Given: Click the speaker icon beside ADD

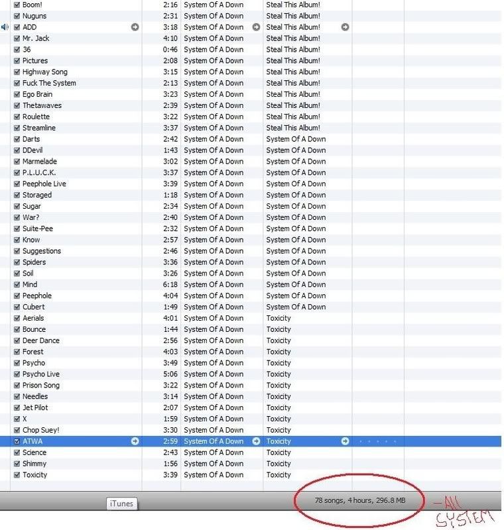Looking at the screenshot, I should [x=5, y=27].
